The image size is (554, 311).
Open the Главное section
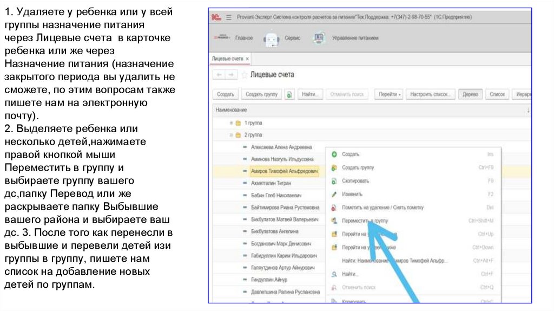[x=244, y=38]
